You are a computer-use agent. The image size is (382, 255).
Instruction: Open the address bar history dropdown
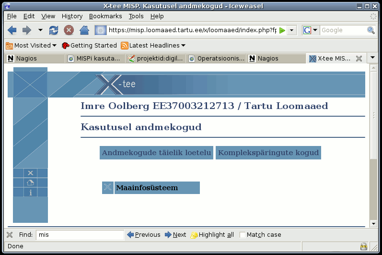tap(291, 31)
